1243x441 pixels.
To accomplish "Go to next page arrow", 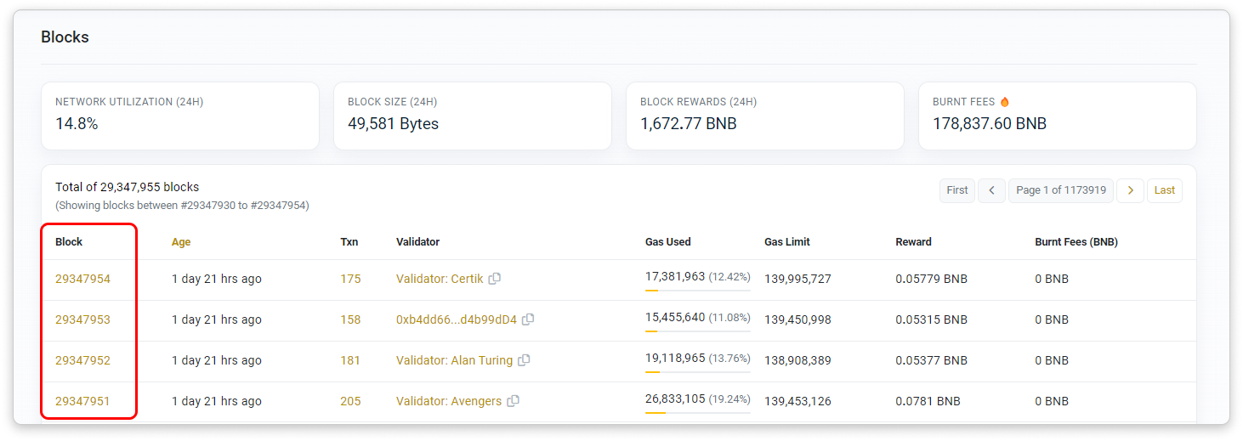I will click(1129, 190).
